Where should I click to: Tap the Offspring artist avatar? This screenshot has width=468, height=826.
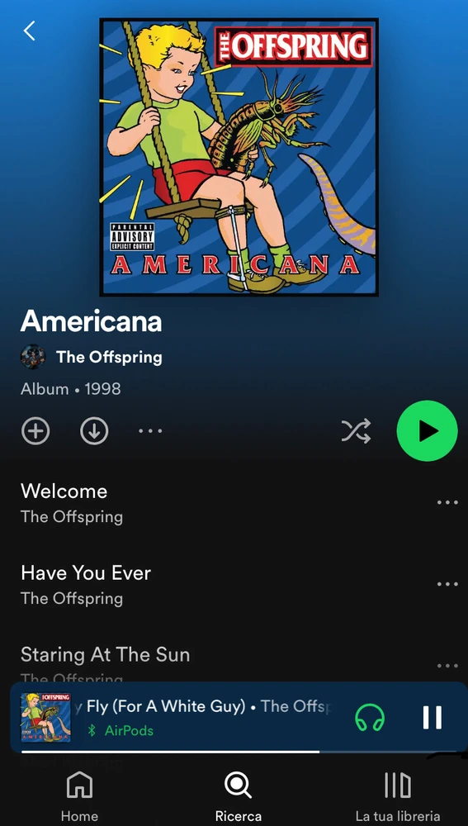pyautogui.click(x=33, y=357)
